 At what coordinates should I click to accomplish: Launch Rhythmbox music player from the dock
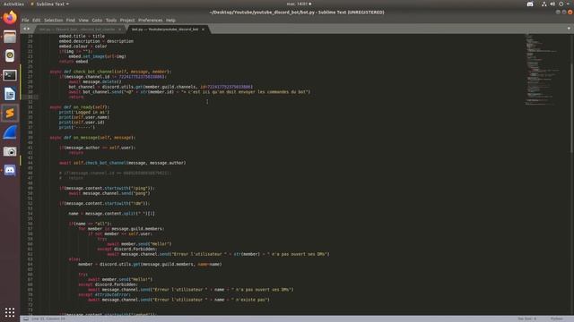(x=10, y=55)
